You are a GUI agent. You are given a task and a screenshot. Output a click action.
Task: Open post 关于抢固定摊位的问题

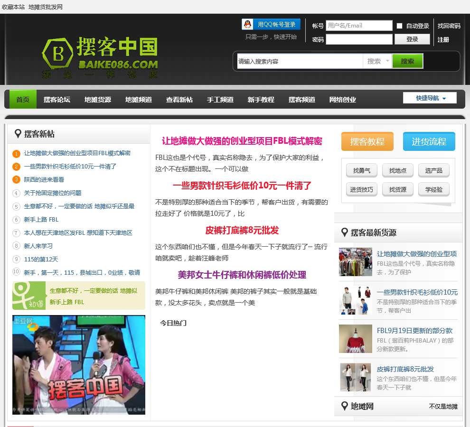pyautogui.click(x=53, y=193)
